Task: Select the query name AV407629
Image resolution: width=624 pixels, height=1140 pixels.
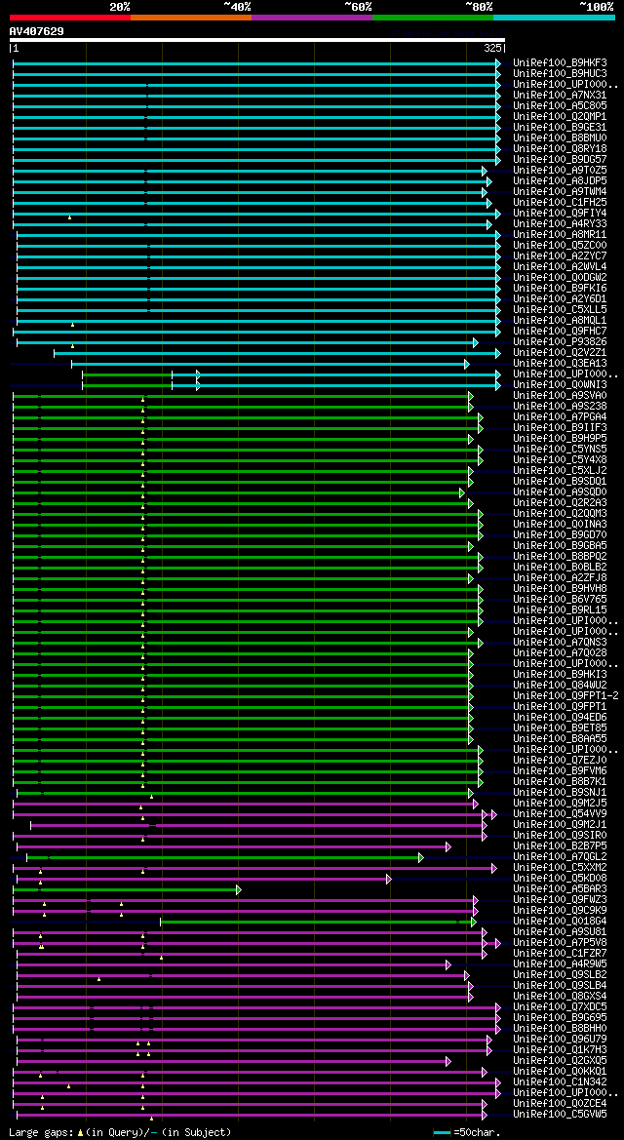Action: 36,30
